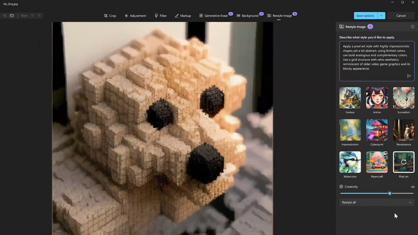Open the Generative Erase AI tab
418x235 pixels.
216,16
